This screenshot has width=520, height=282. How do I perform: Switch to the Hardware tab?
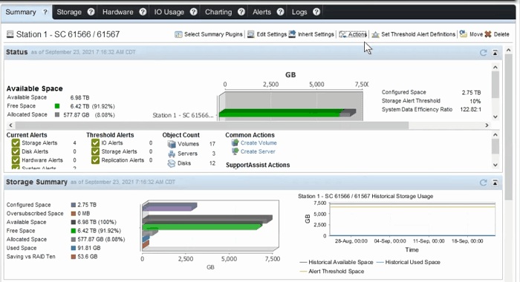pyautogui.click(x=117, y=12)
